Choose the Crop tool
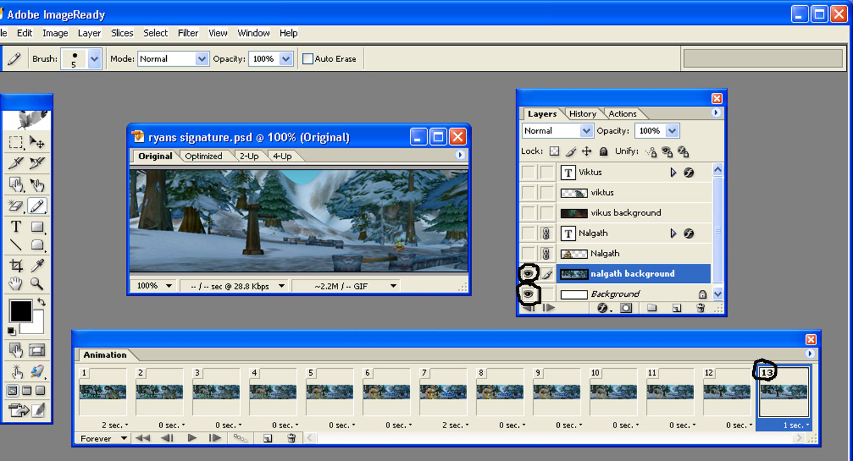The height and width of the screenshot is (461, 853). click(16, 265)
